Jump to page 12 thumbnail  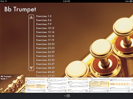57,85
